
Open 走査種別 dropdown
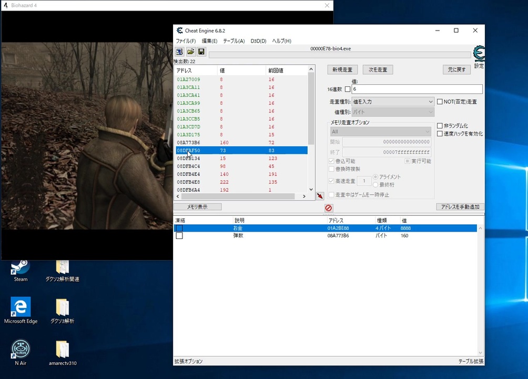[393, 102]
